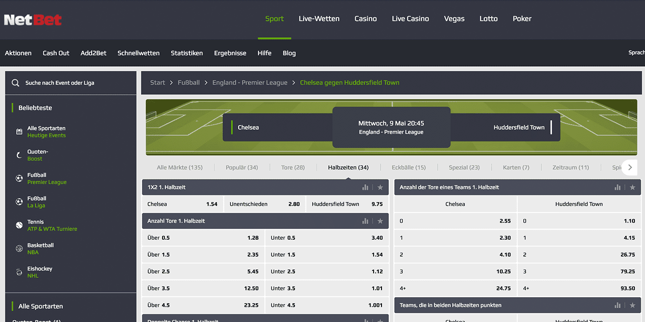Bet on Chelsea at 1.54
This screenshot has height=322, width=645.
(182, 204)
